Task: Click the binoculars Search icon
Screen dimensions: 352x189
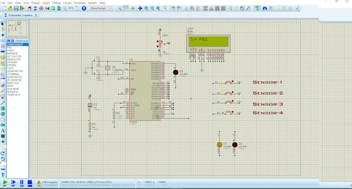Action: [265, 8]
